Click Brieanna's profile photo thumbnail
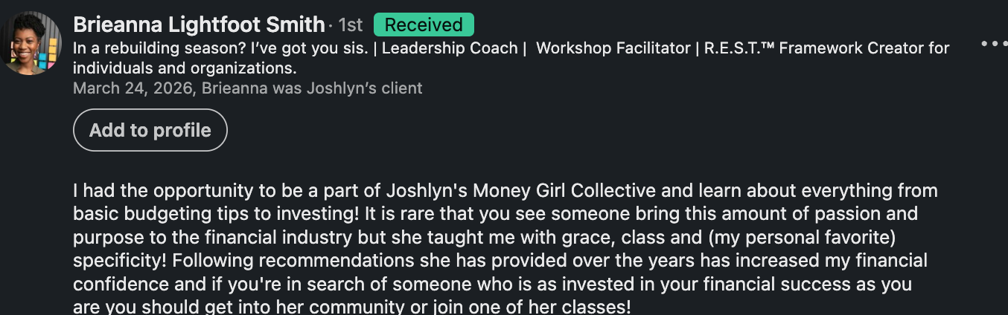Viewport: 1008px width, 315px height. tap(32, 43)
